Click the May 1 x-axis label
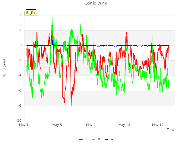The width and height of the screenshot is (193, 145). click(x=24, y=125)
